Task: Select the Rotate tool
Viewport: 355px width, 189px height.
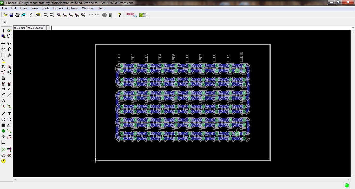Action: tap(9, 50)
